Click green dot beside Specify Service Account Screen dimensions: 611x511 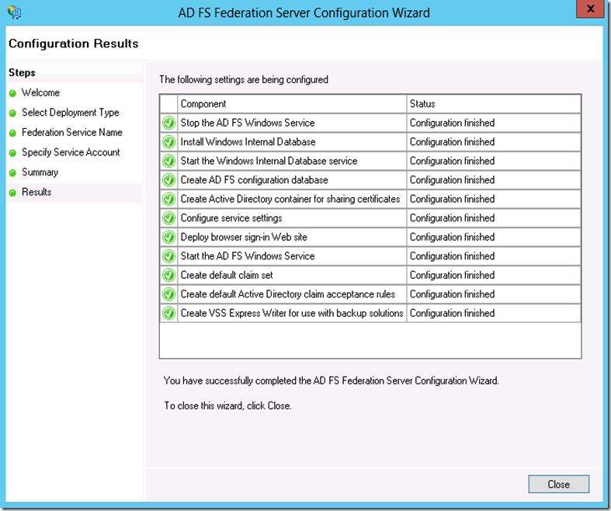coord(12,153)
